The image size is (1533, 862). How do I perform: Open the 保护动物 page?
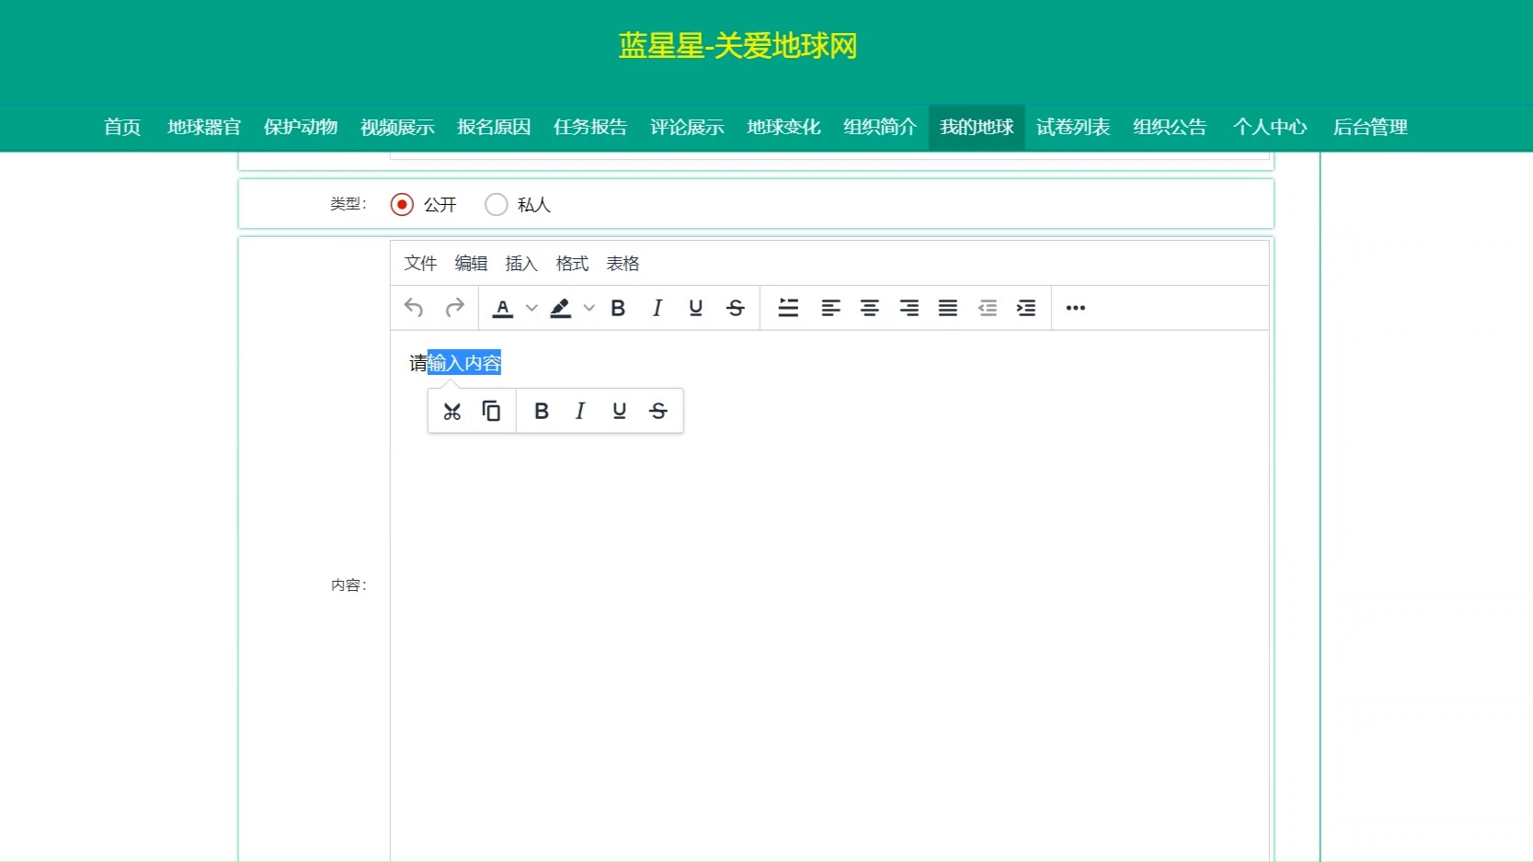tap(301, 127)
